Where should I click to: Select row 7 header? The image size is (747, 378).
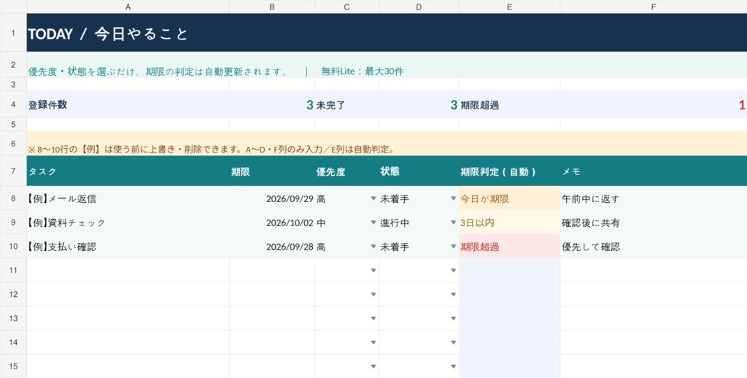coord(13,171)
